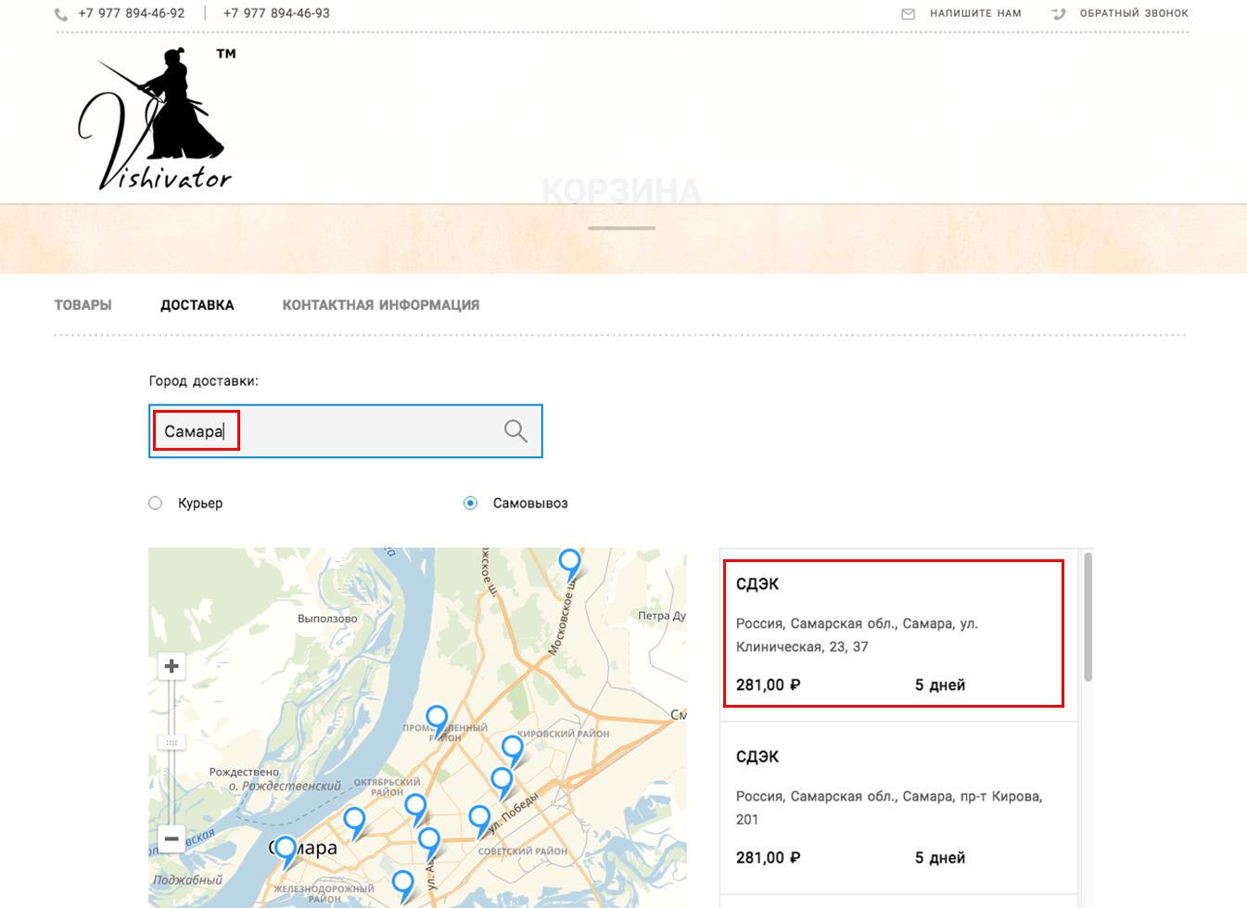Open the Доставка tab
The image size is (1247, 908).
pos(197,305)
